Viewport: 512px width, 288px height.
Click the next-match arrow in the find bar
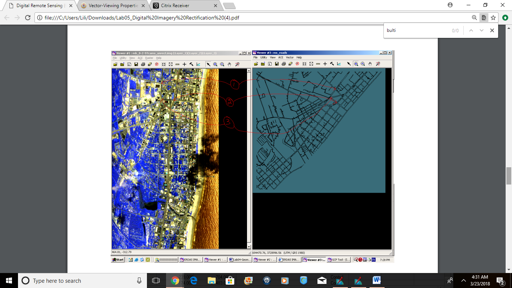pos(481,30)
